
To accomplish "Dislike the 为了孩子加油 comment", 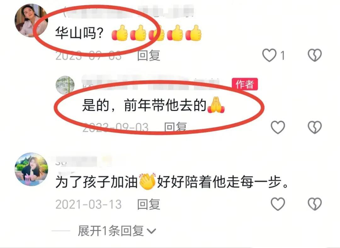I will [314, 204].
